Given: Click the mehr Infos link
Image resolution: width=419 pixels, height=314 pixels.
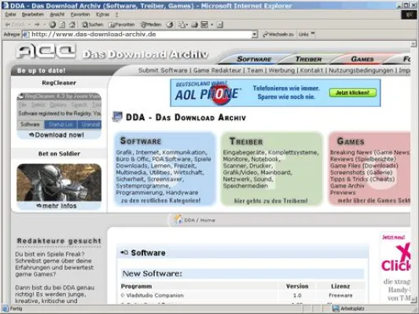Looking at the screenshot, I should pos(57,206).
